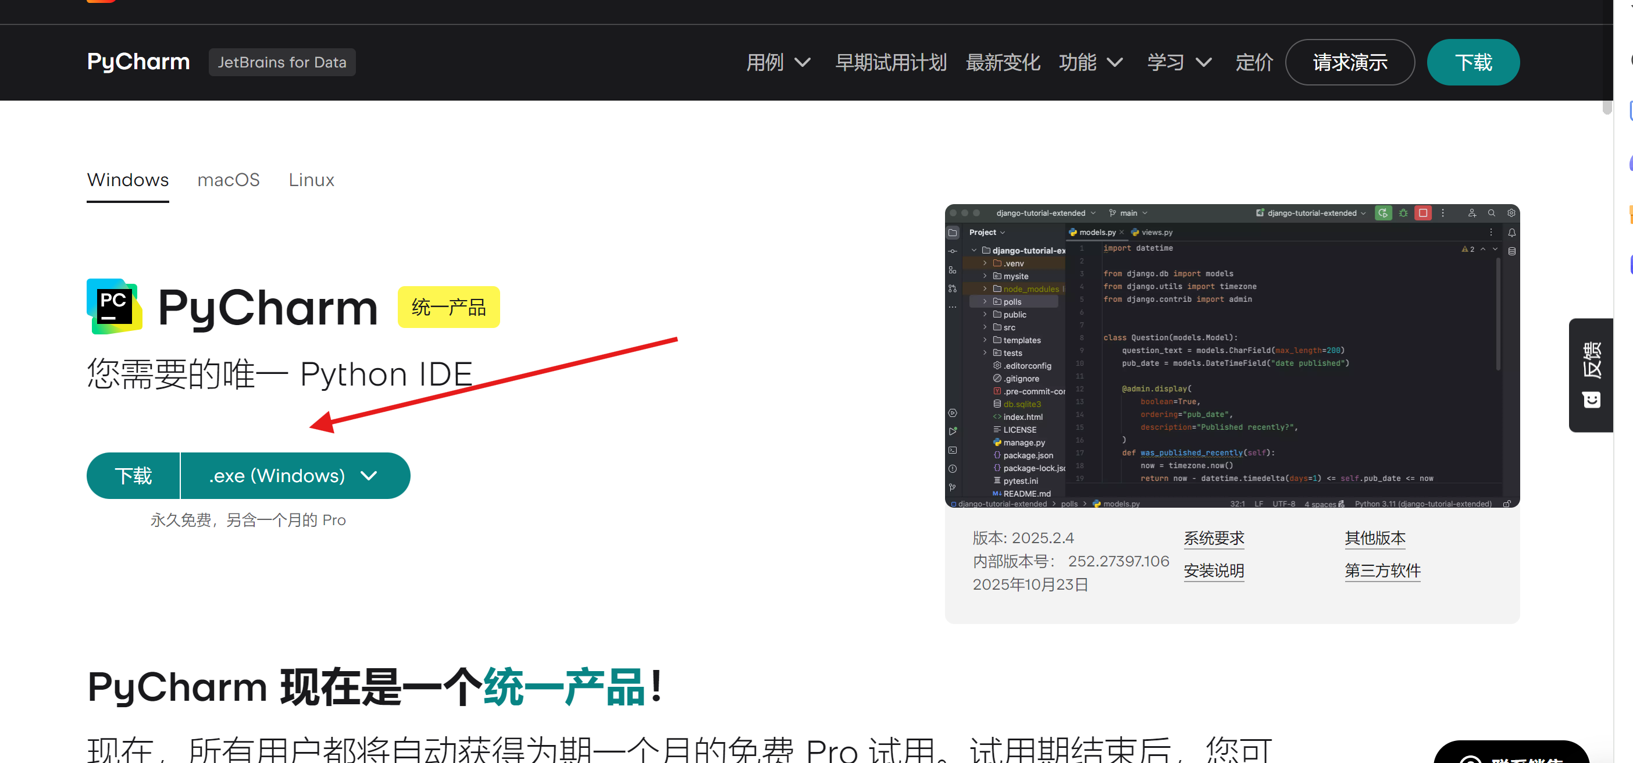Click the IDE settings gear icon

coord(1511,213)
